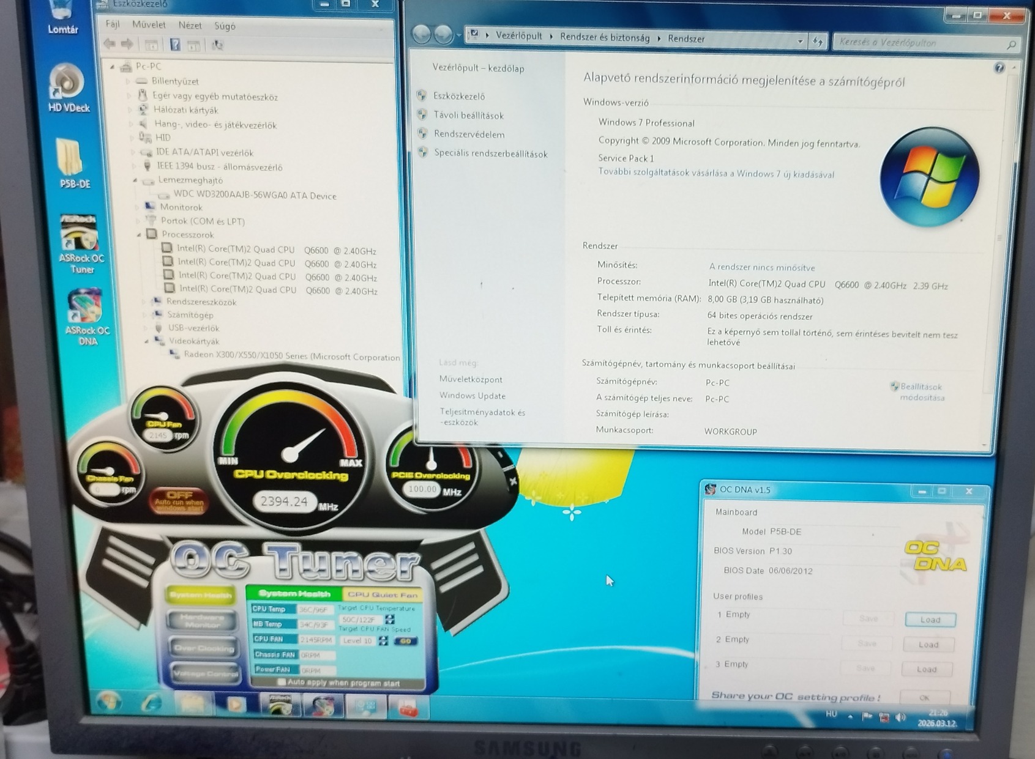Click the volume speaker icon in the system tray

pyautogui.click(x=900, y=717)
